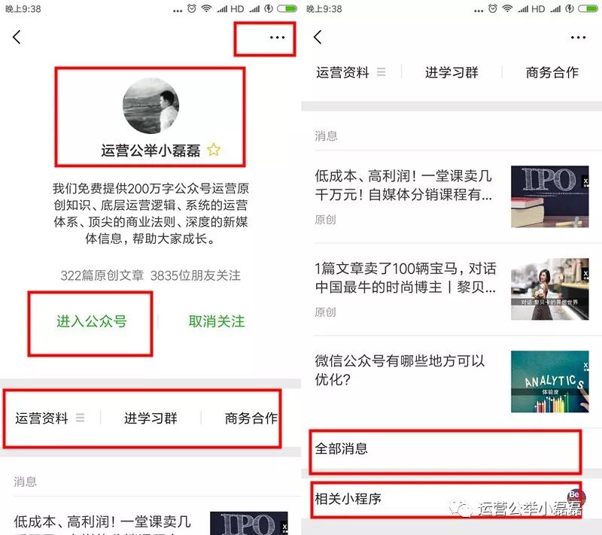Open article about 1篇文章卖了100辆宝马

point(406,278)
